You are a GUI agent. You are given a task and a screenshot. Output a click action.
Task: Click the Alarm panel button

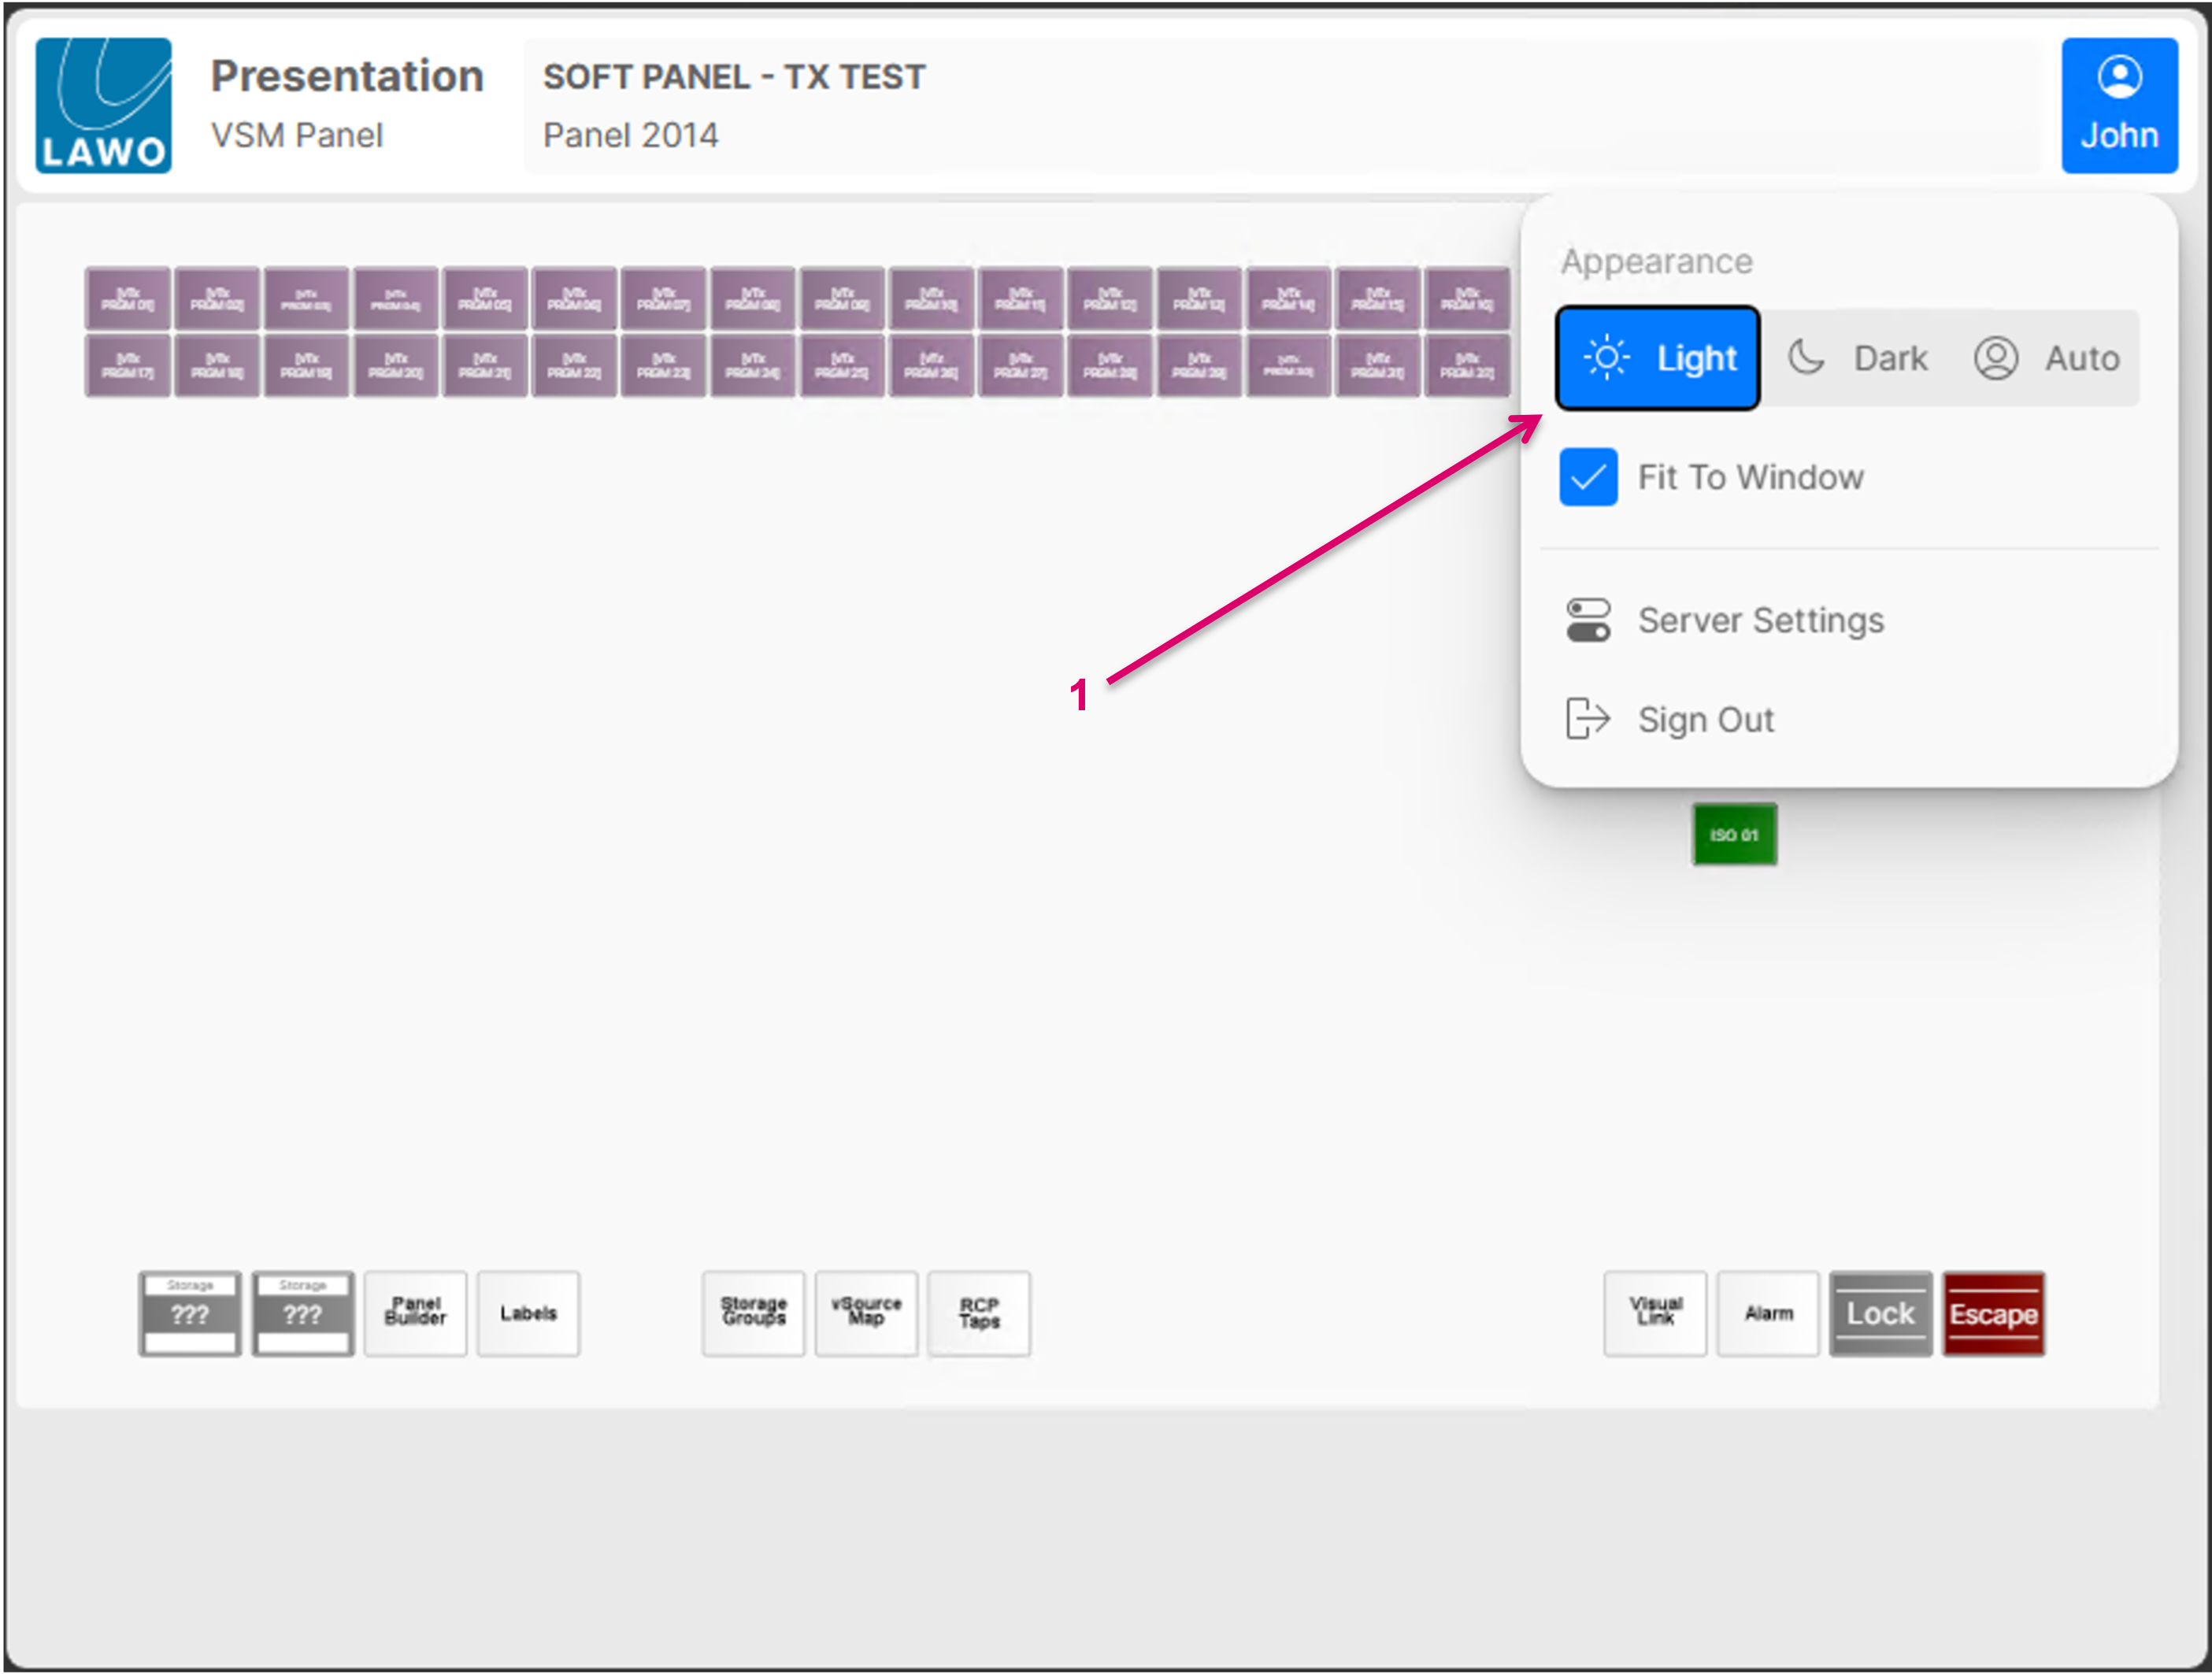[x=1768, y=1313]
